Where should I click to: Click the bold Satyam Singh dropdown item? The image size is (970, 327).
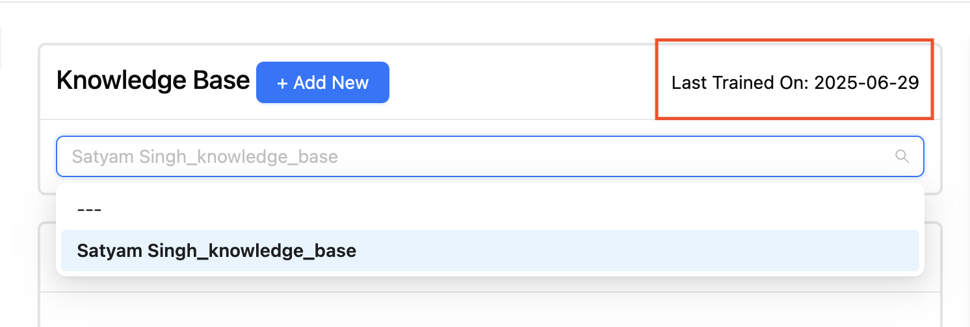coord(216,250)
